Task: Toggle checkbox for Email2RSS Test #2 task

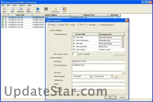Action: (x=6, y=20)
